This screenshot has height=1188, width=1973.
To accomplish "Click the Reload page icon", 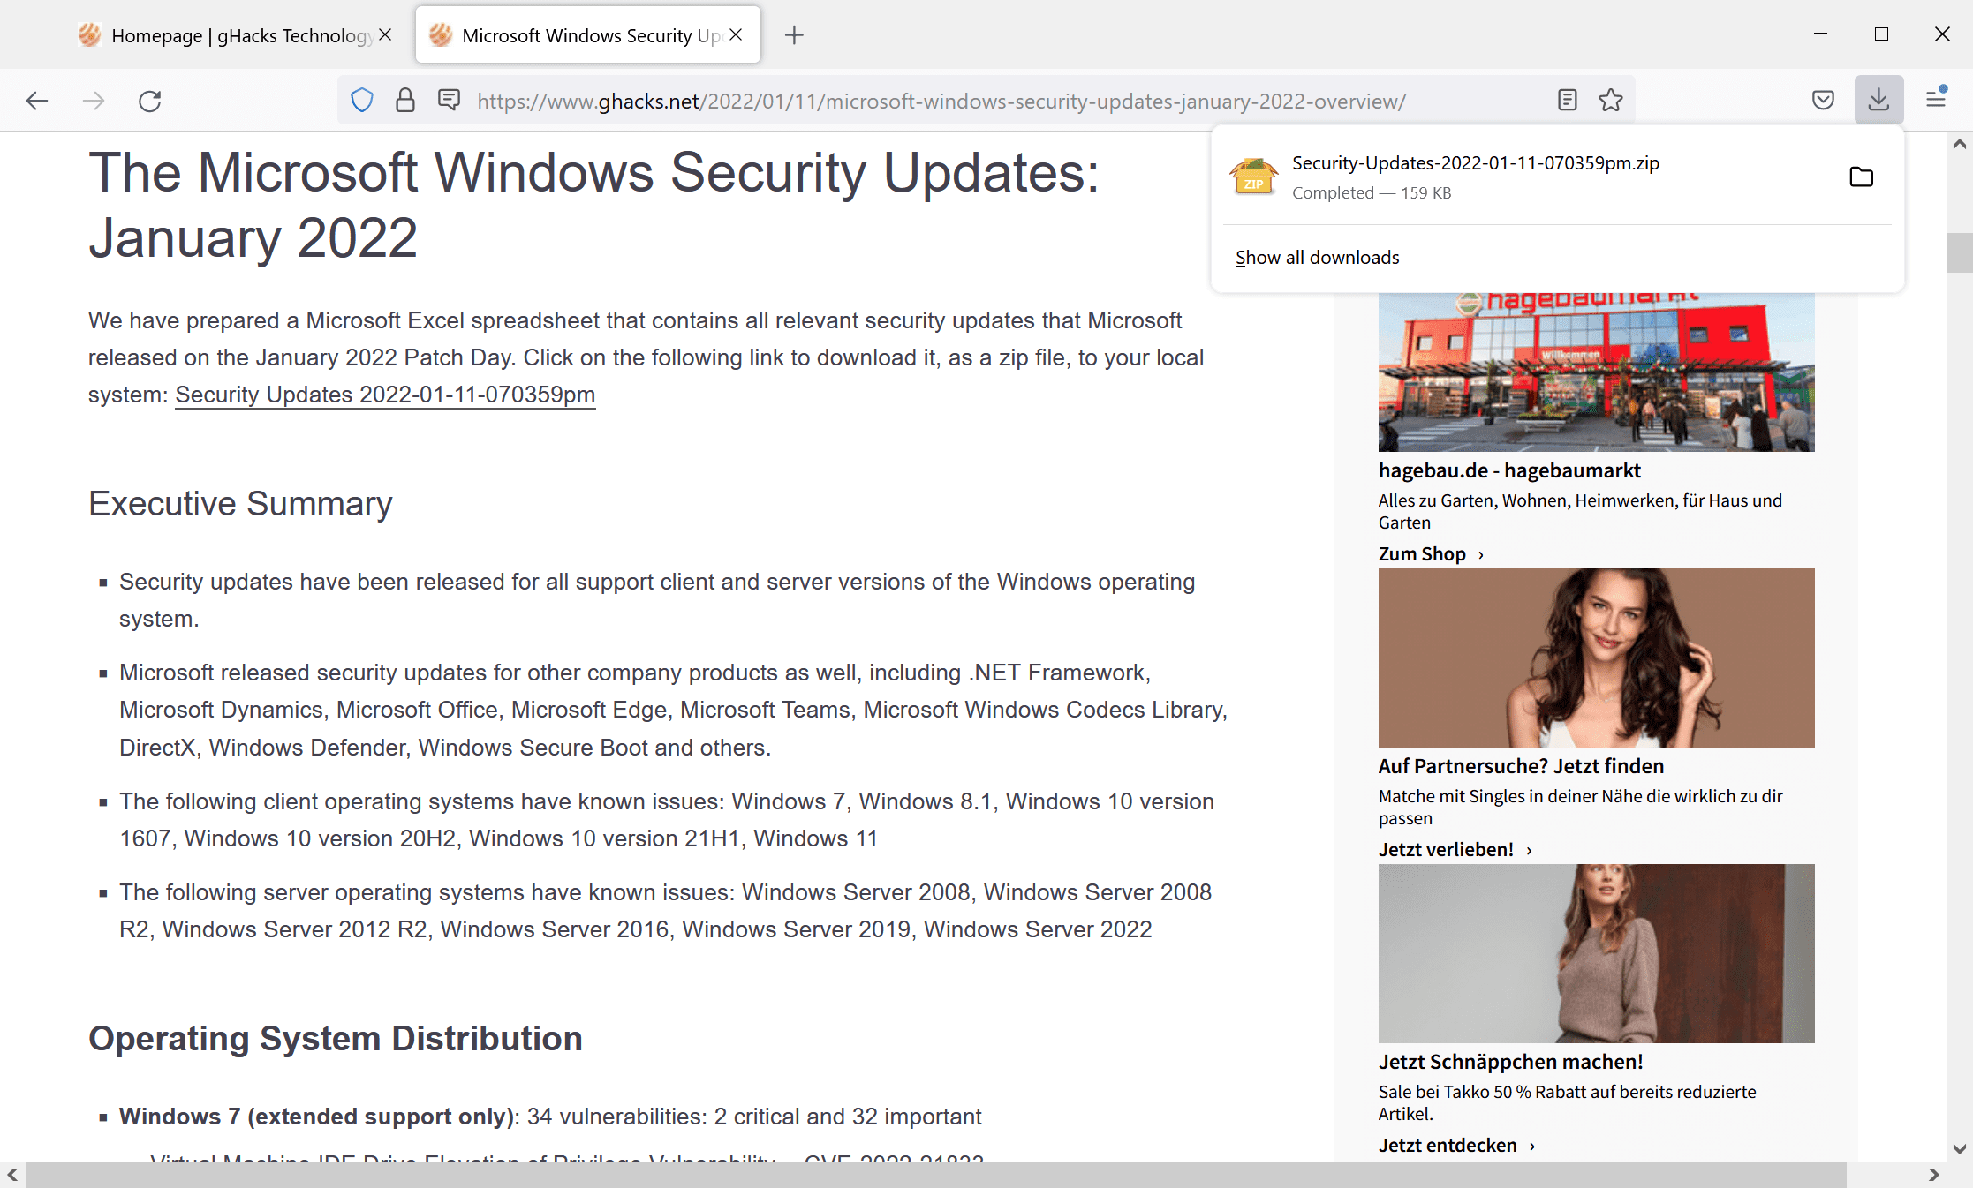I will (x=150, y=101).
